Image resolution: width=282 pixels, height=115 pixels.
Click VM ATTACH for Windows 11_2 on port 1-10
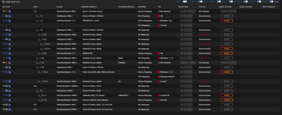[186, 58]
